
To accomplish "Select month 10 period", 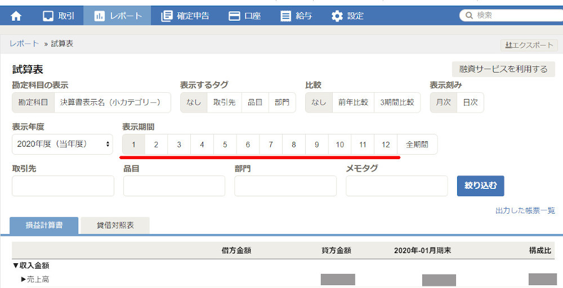I will [x=340, y=145].
